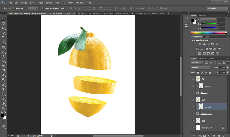Open the Group auto-select dropdown
Viewport: 230px width, 137px height.
click(33, 8)
